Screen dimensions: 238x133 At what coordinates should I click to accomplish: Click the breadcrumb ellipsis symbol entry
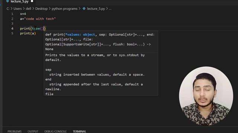point(110,9)
